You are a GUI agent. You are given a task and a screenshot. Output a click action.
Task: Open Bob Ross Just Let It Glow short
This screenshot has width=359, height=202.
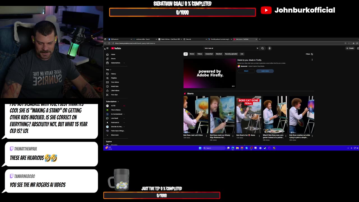(196, 115)
